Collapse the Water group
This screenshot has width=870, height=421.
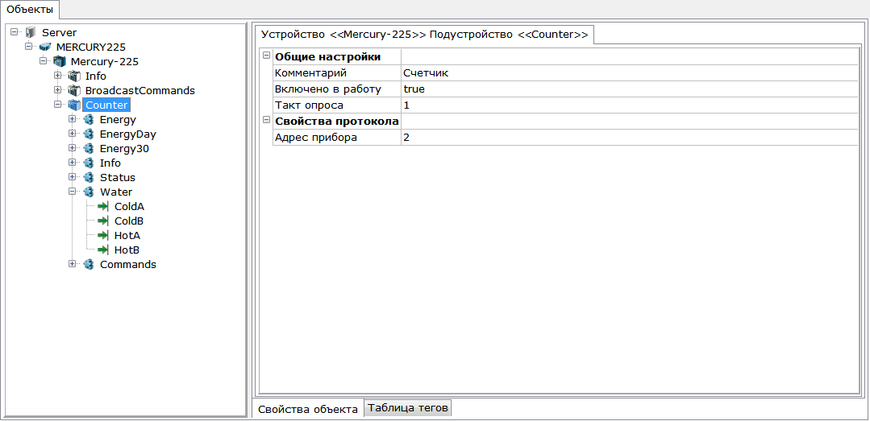coord(72,192)
